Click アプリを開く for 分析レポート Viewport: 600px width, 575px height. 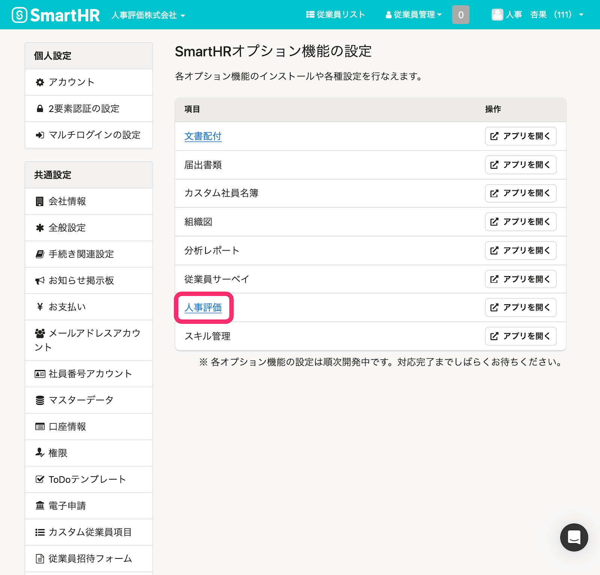pyautogui.click(x=520, y=250)
